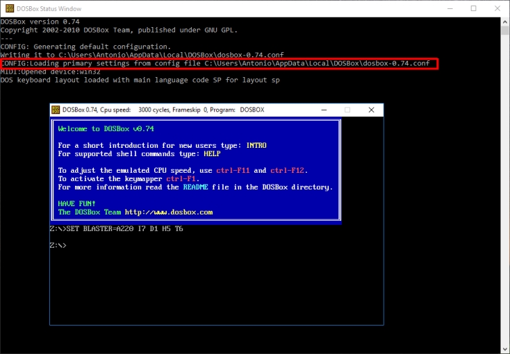Maximize the DOSBox Status Window
This screenshot has width=510, height=354.
point(474,8)
